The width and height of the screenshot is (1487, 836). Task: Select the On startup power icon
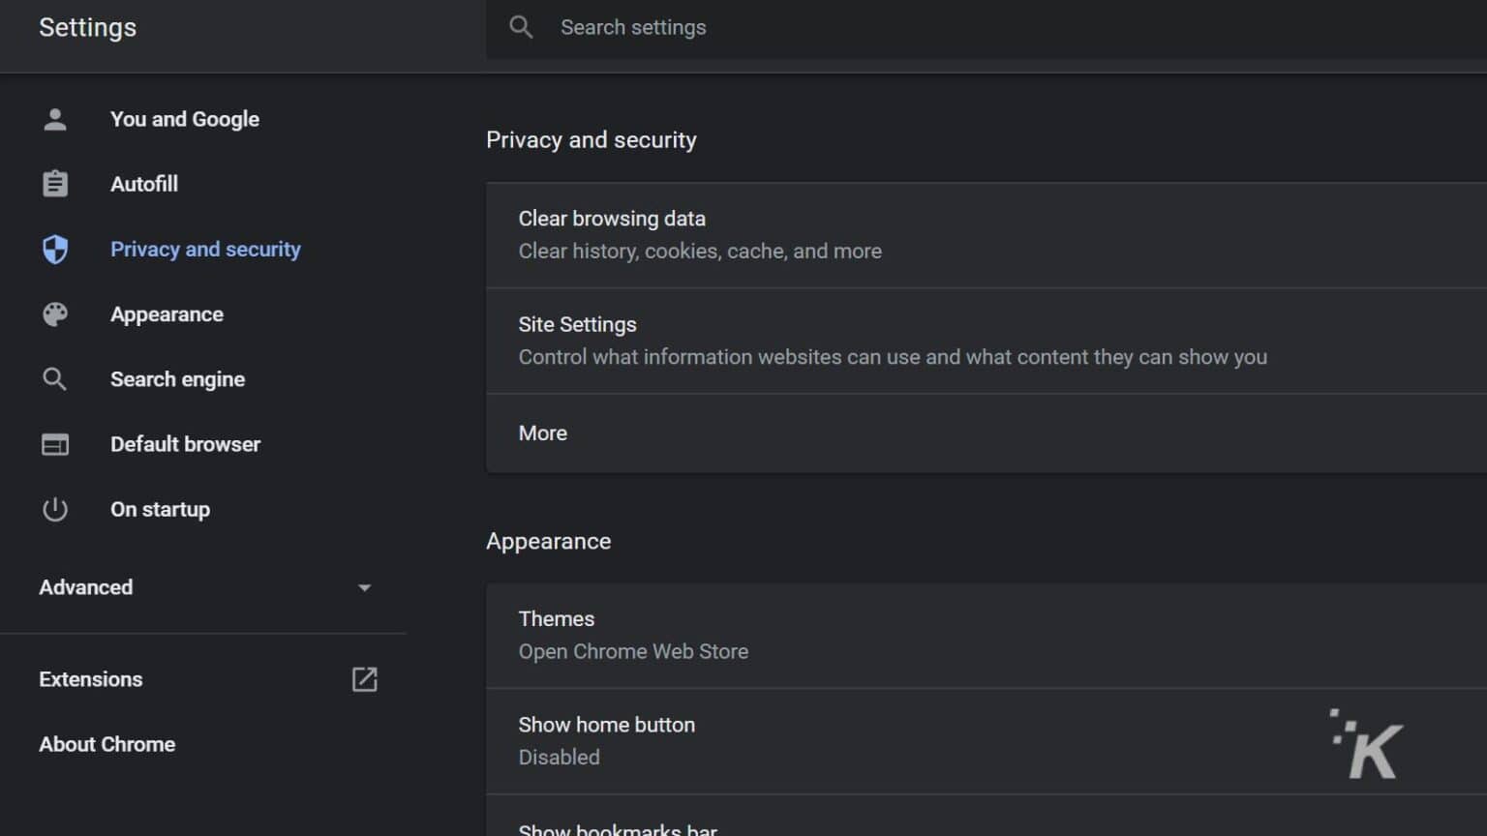coord(54,509)
